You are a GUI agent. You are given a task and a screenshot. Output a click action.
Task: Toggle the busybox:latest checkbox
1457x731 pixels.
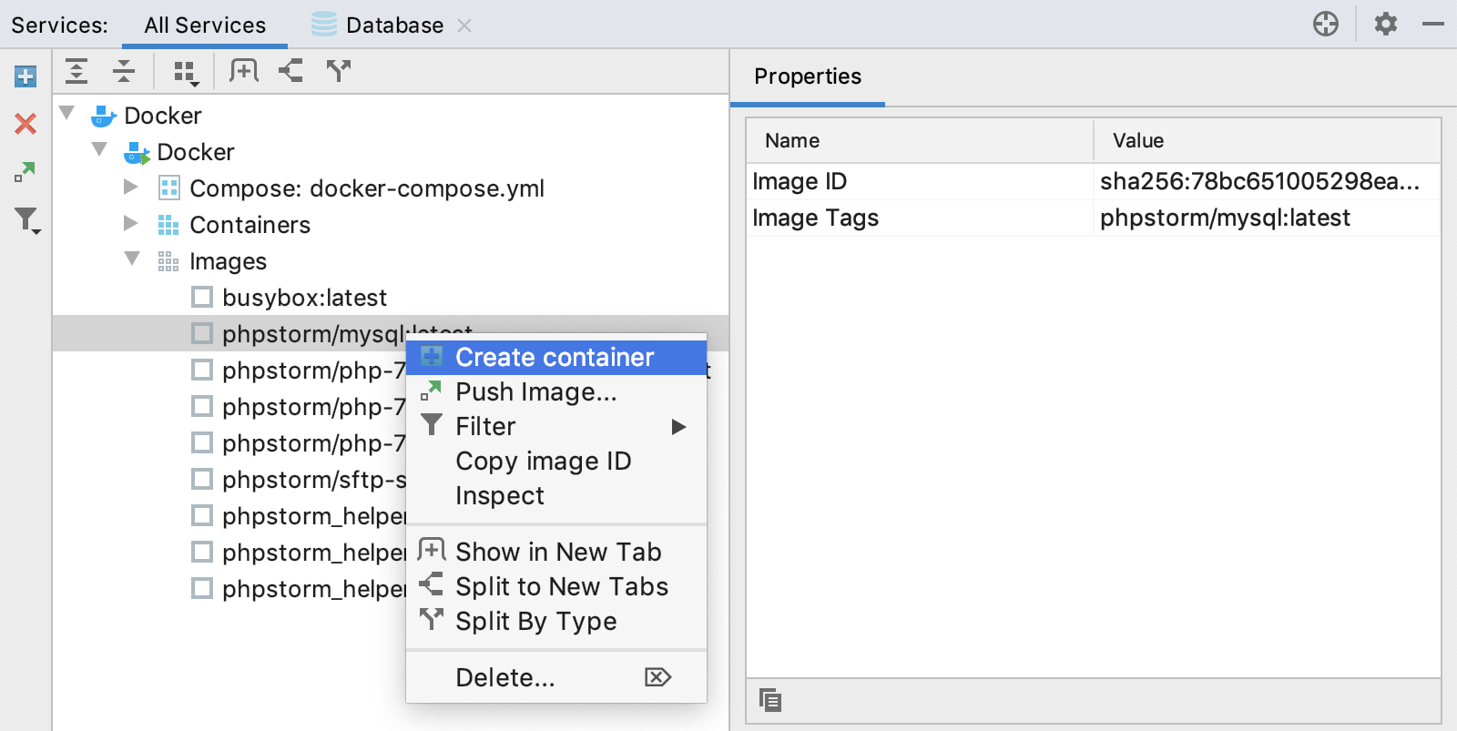(202, 297)
